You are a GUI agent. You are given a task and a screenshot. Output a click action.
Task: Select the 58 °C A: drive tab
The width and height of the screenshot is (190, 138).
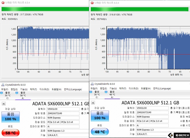tap(23, 95)
